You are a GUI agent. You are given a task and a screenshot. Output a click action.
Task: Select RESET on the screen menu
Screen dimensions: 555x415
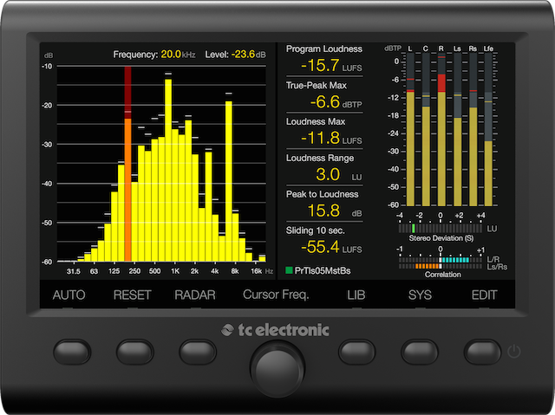tap(133, 295)
